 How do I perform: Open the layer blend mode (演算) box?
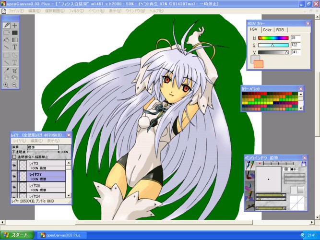point(43,147)
